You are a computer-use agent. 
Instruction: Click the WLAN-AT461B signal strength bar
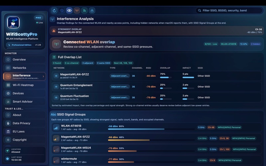(x=151, y=129)
